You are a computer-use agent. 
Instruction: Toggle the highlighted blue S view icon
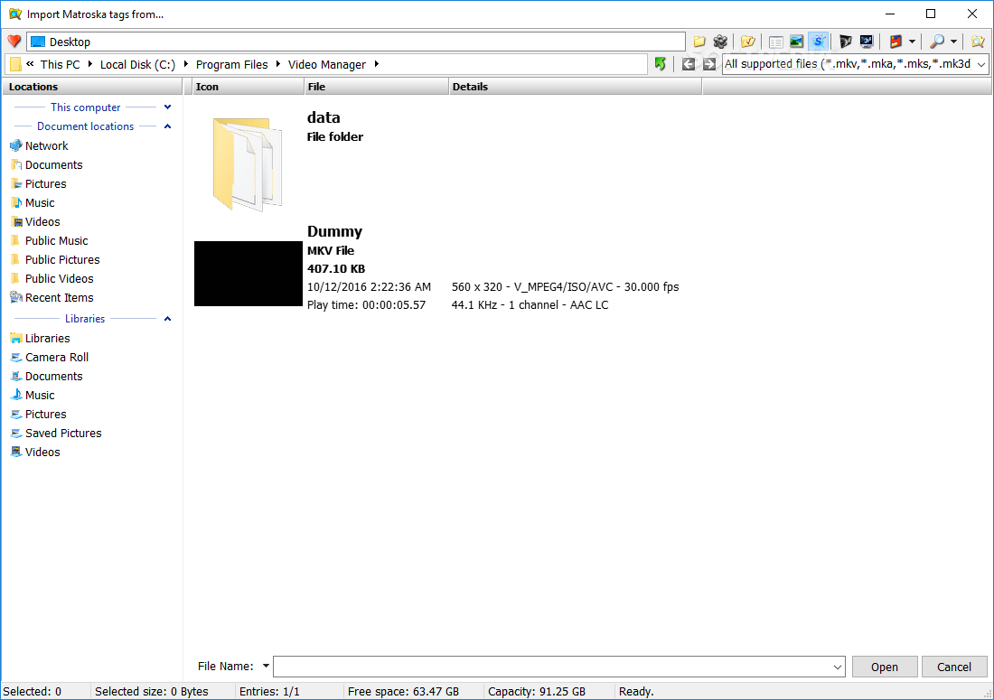[819, 42]
